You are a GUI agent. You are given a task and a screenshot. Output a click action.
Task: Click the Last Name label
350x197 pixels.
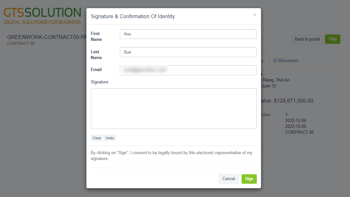click(96, 55)
